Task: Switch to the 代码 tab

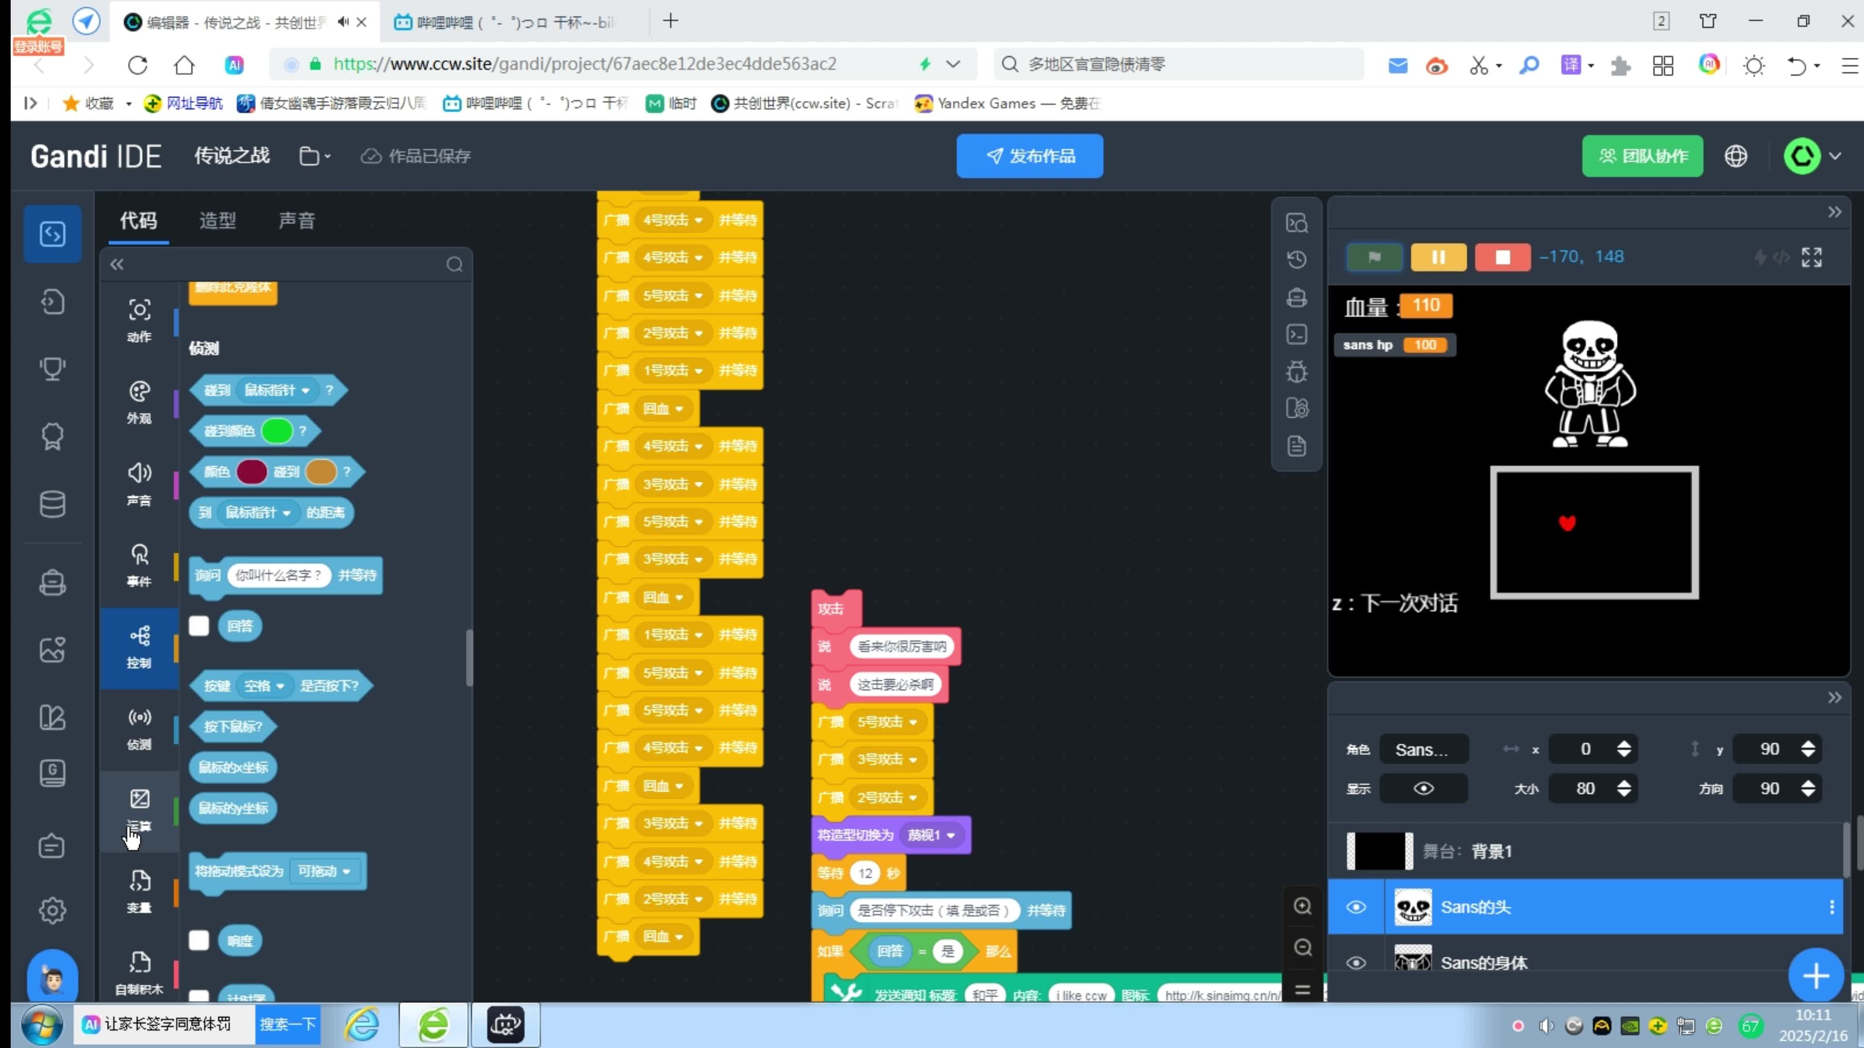Action: point(138,221)
